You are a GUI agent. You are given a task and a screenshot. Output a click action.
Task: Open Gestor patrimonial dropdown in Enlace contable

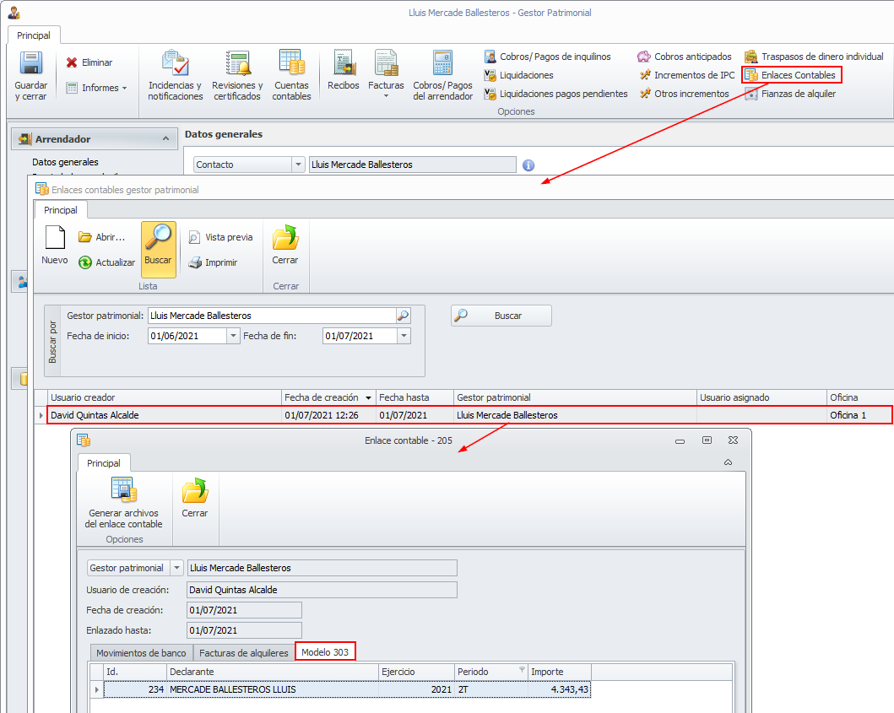(176, 568)
